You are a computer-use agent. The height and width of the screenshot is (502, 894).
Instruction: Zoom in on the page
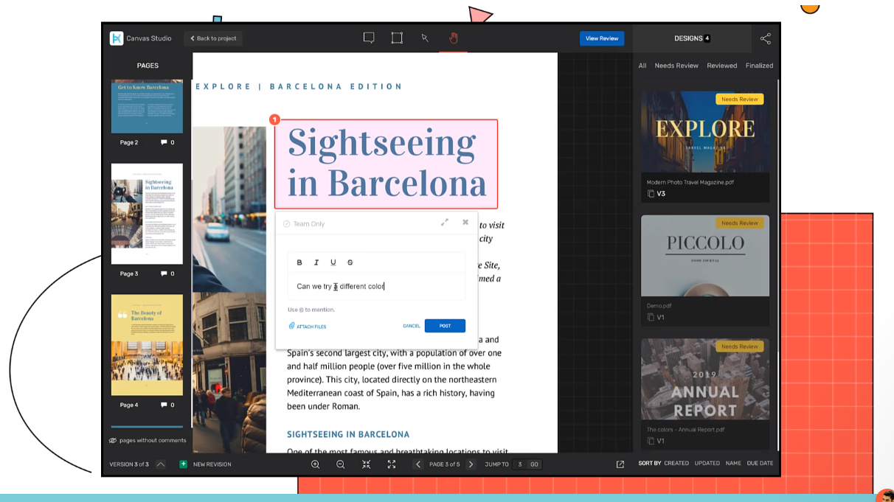pyautogui.click(x=315, y=464)
